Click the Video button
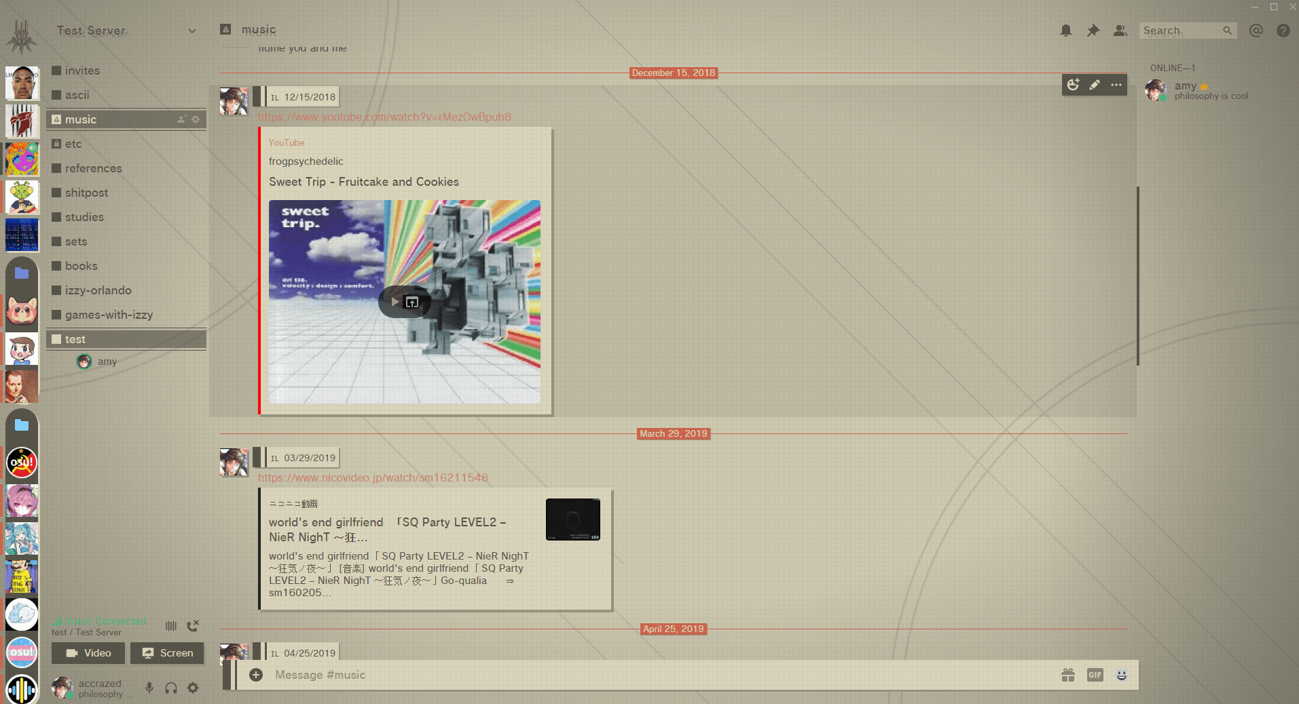 tap(88, 653)
